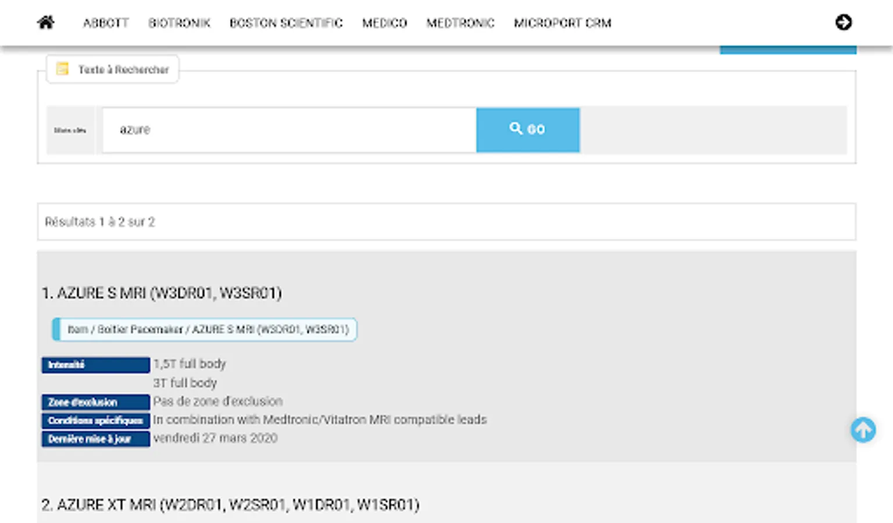
Task: Click the date 'vendredi 27 mars 2020'
Action: (x=215, y=438)
